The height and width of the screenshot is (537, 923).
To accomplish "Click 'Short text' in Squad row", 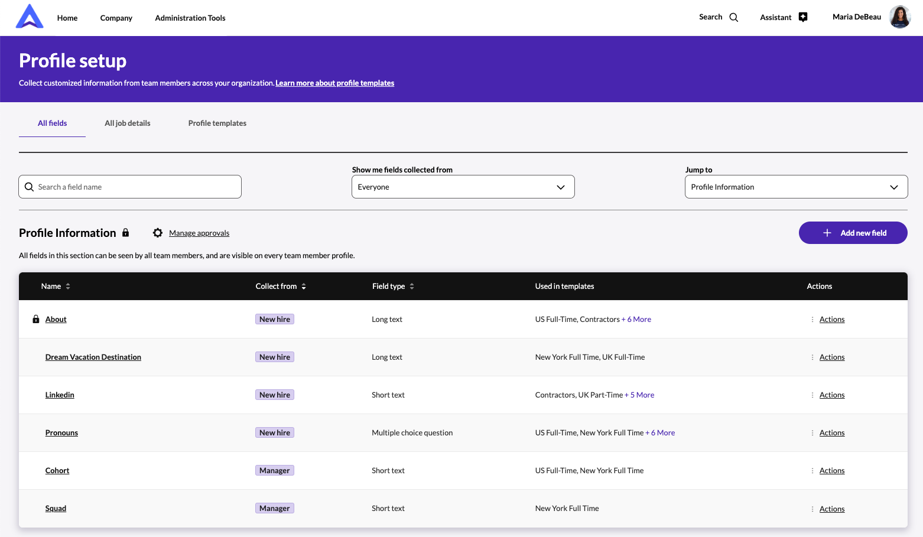I will pos(388,508).
